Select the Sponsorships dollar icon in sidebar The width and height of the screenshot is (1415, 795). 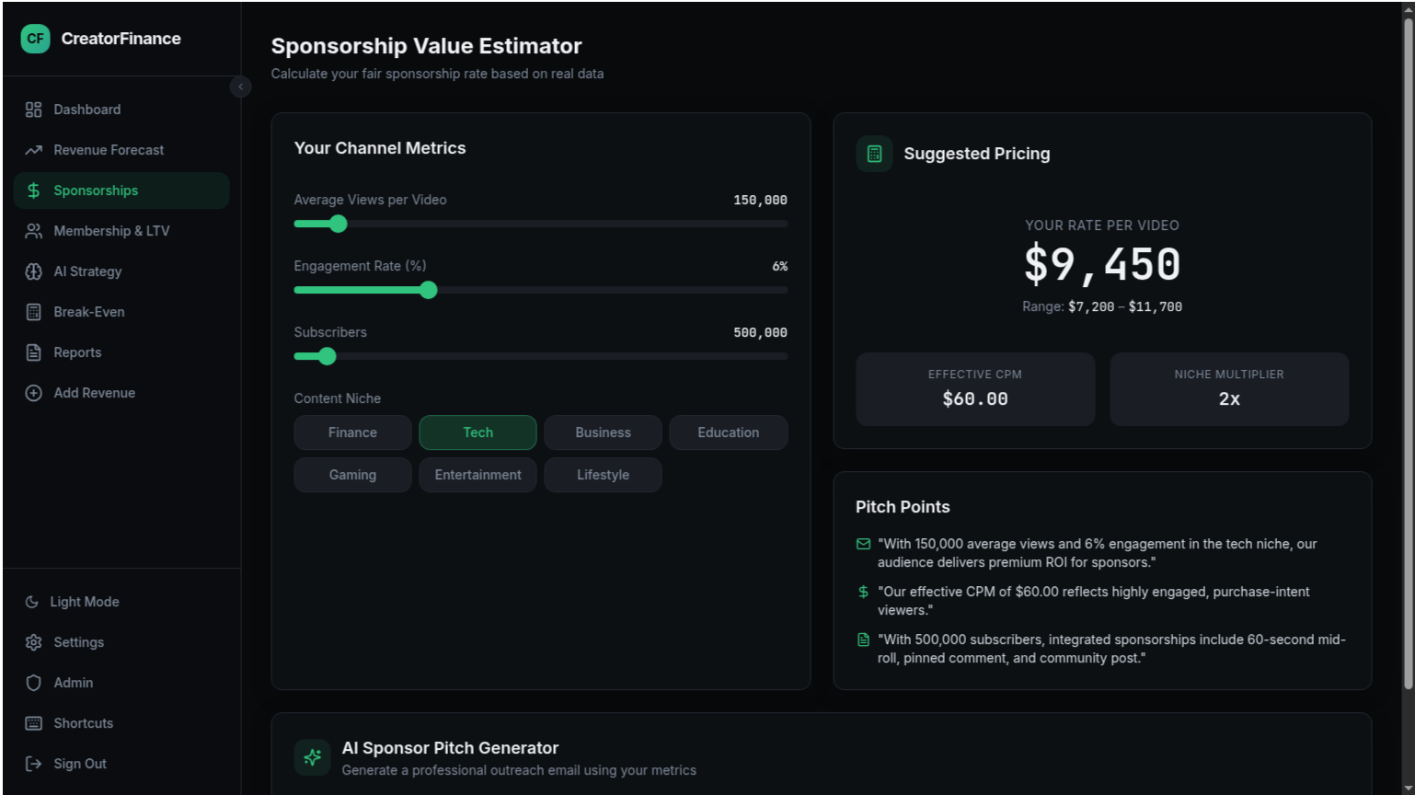(x=33, y=190)
